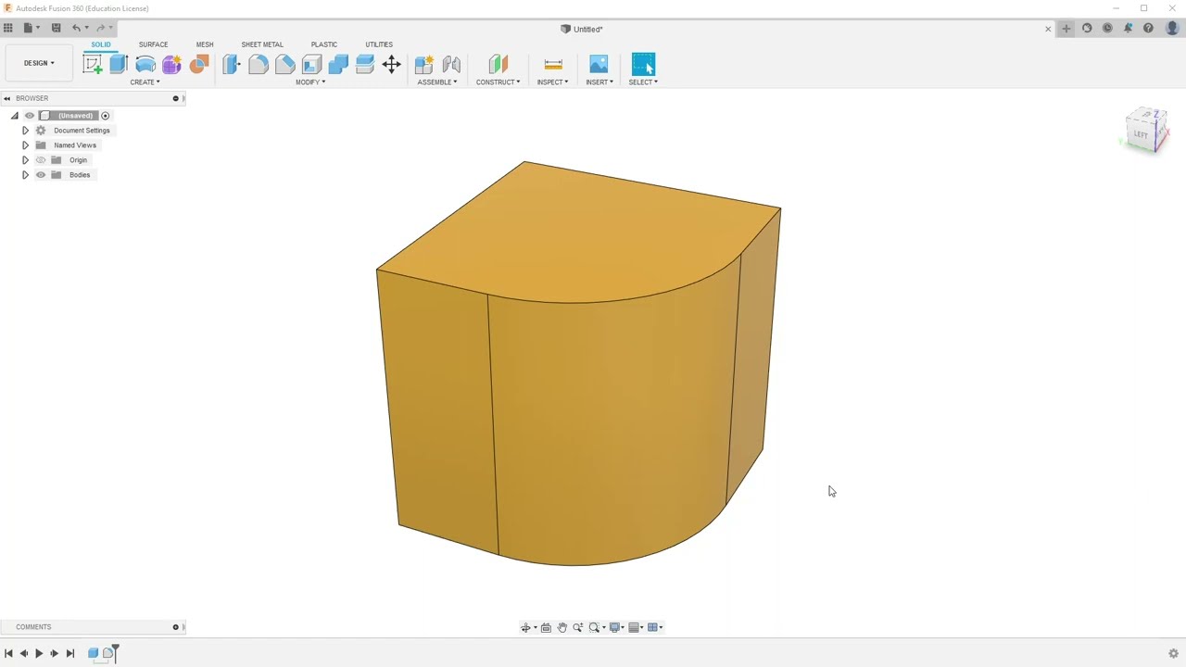Toggle the Browser panel options dot
The image size is (1186, 667).
pyautogui.click(x=175, y=98)
